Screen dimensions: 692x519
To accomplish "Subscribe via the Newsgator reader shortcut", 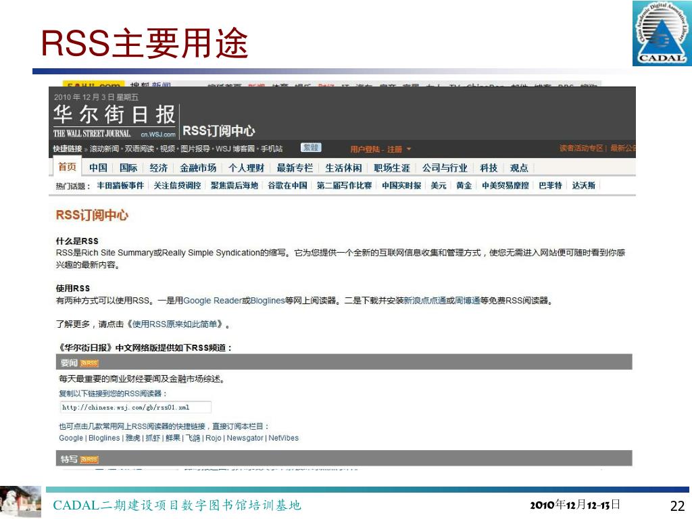I will coord(245,438).
